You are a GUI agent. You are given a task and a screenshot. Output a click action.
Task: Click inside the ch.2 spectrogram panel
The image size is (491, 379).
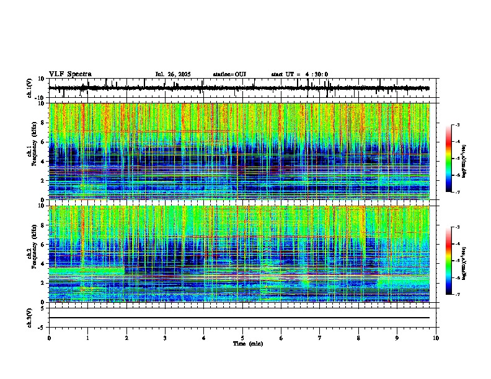coord(239,254)
